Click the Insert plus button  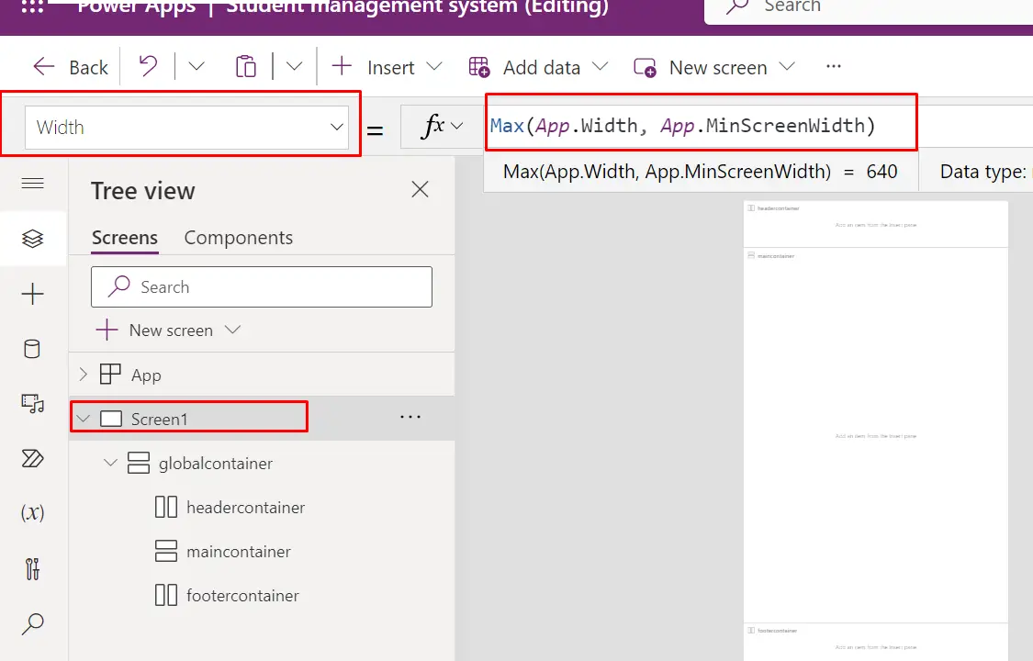[342, 66]
